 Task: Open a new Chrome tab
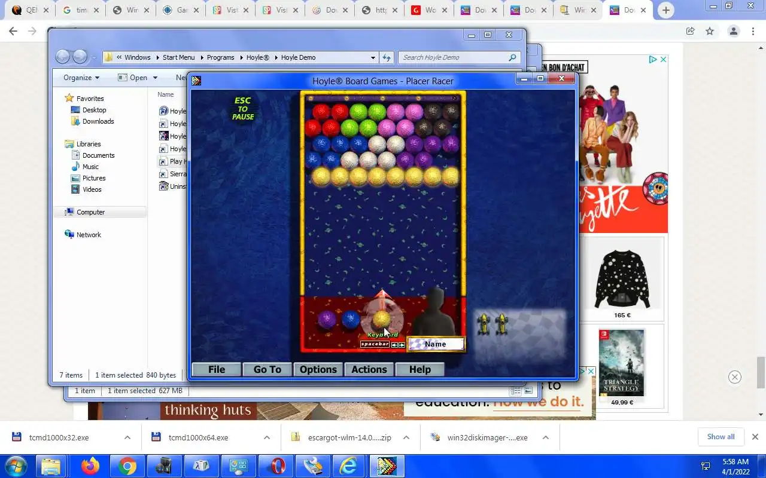click(x=666, y=10)
